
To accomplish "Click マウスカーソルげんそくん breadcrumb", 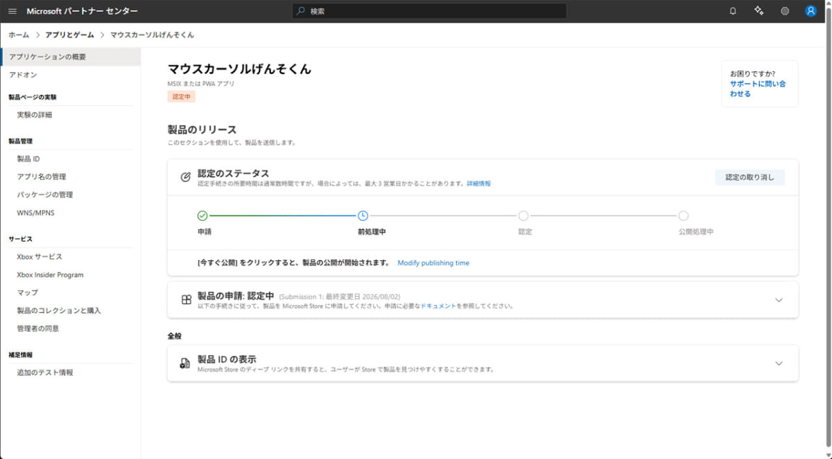I will click(x=152, y=35).
